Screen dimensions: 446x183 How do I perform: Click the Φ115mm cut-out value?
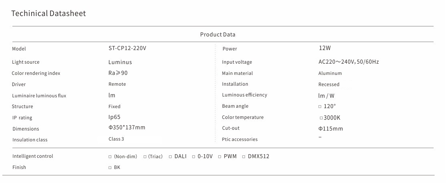331,129
